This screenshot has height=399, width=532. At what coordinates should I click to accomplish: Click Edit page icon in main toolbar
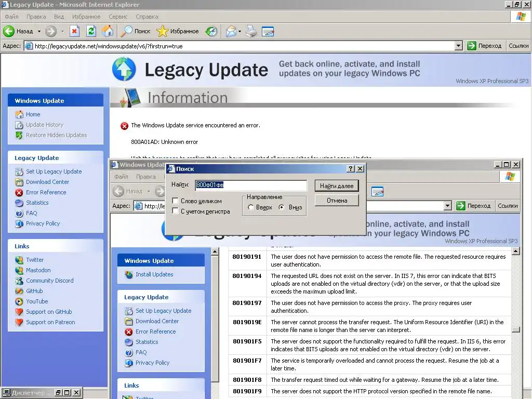coord(268,31)
